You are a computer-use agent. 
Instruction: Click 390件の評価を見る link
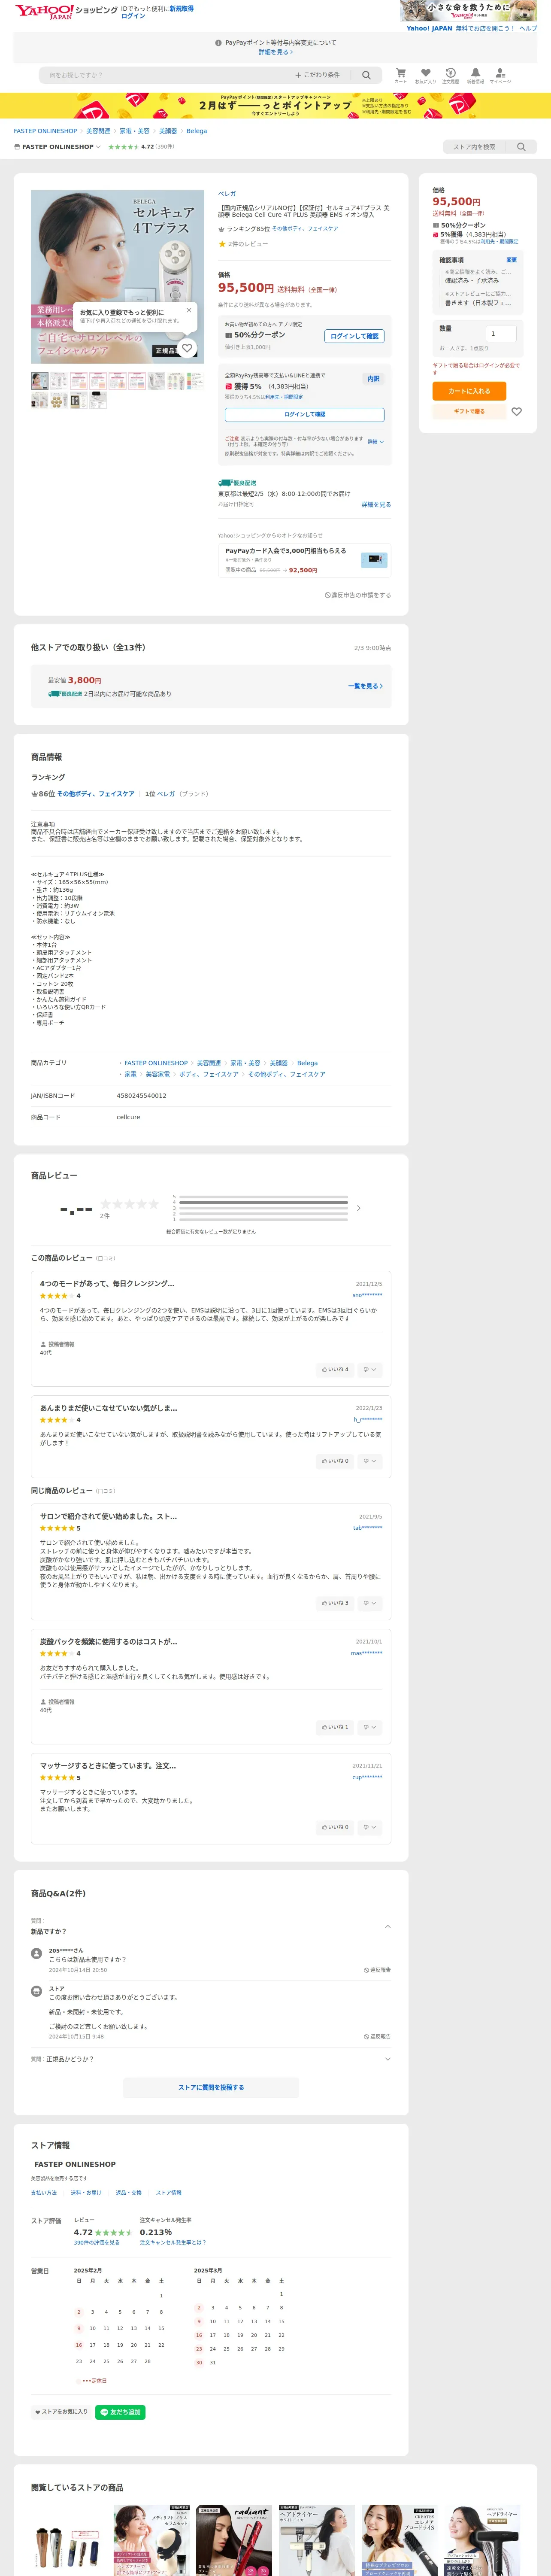tap(96, 2242)
